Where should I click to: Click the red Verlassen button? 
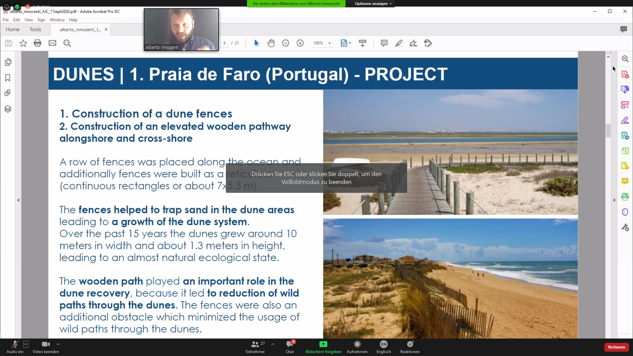pos(616,347)
